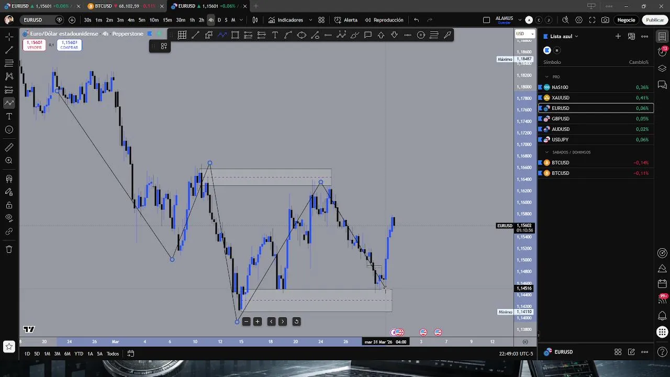Switch to the 1h timeframe
The image size is (670, 377).
192,20
